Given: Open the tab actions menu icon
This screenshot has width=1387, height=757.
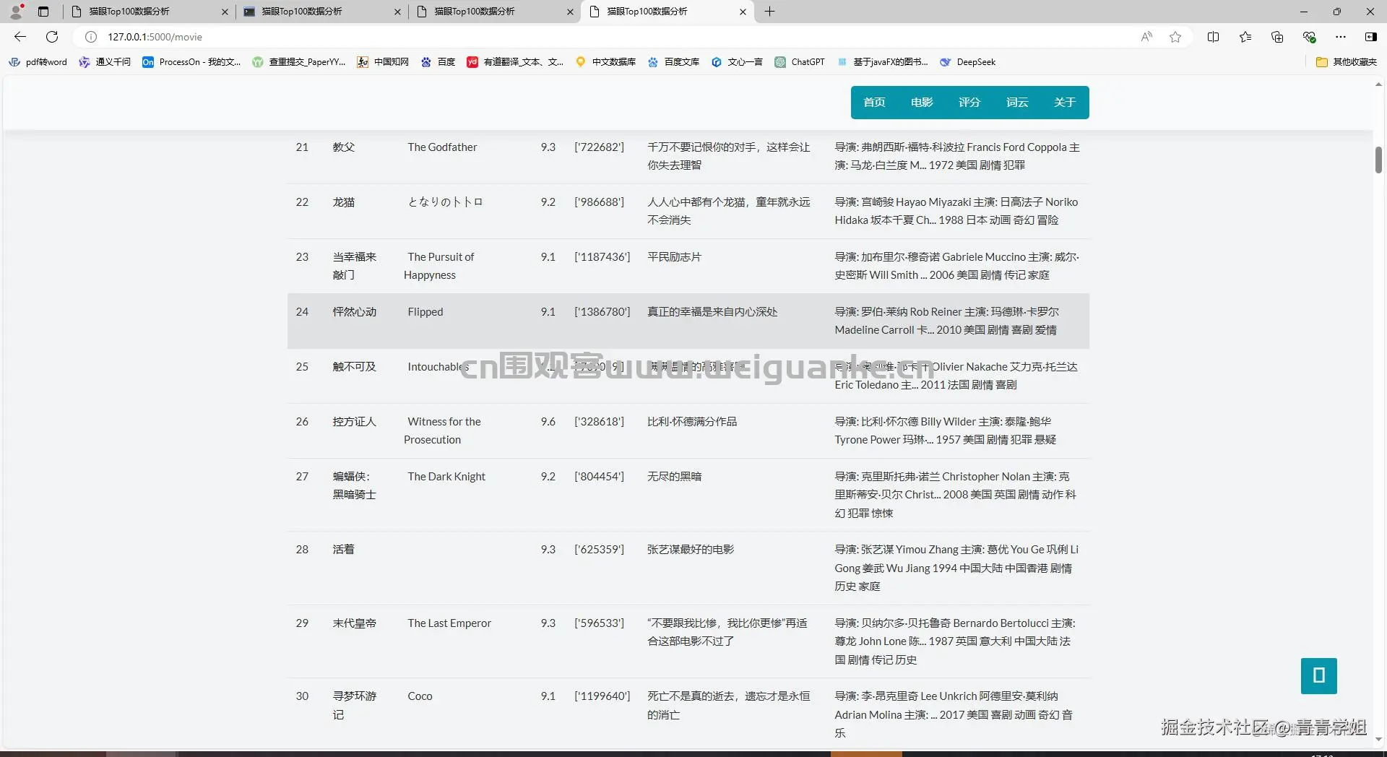Looking at the screenshot, I should 43,12.
